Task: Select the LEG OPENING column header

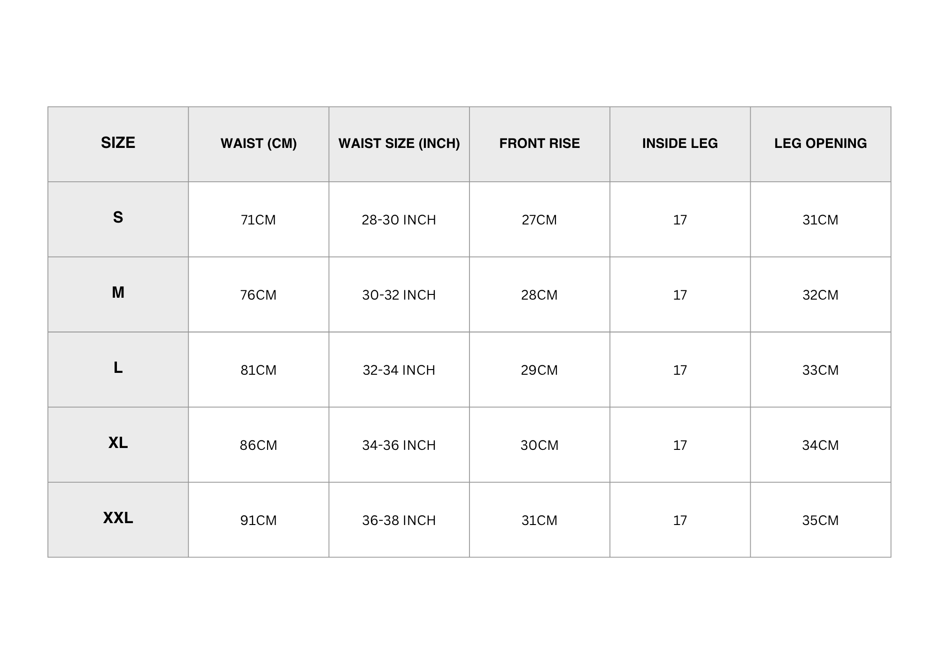Action: [x=820, y=143]
